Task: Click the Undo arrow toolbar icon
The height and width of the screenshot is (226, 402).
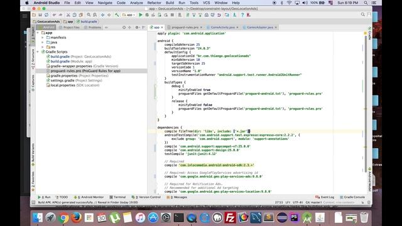Action: coord(54,15)
